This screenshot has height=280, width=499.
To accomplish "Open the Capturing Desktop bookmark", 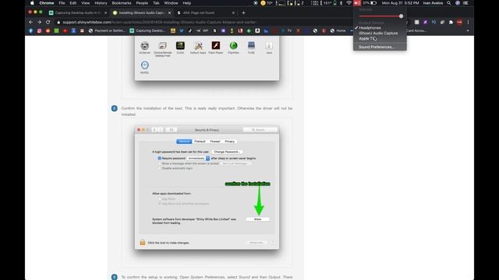I will [x=147, y=31].
